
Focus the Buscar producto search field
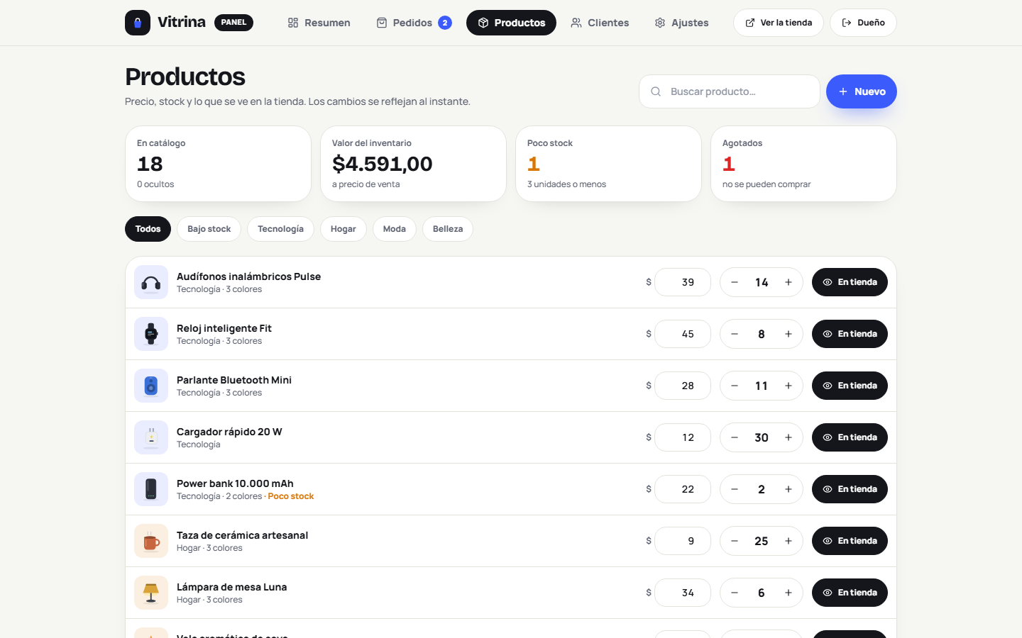[x=730, y=91]
